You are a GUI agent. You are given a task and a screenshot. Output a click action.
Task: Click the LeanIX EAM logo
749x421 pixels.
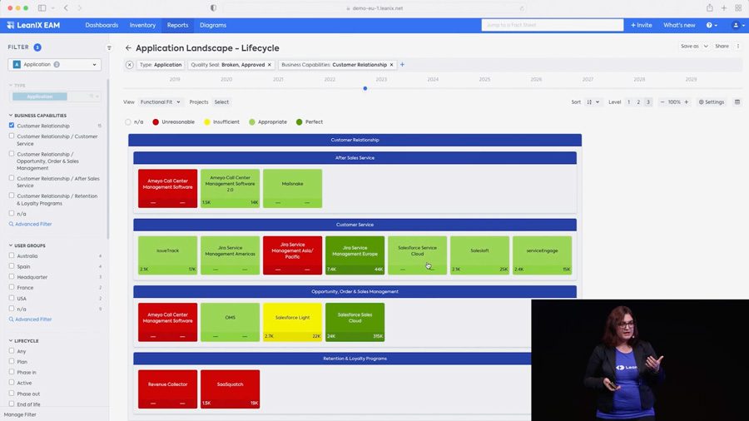point(33,25)
